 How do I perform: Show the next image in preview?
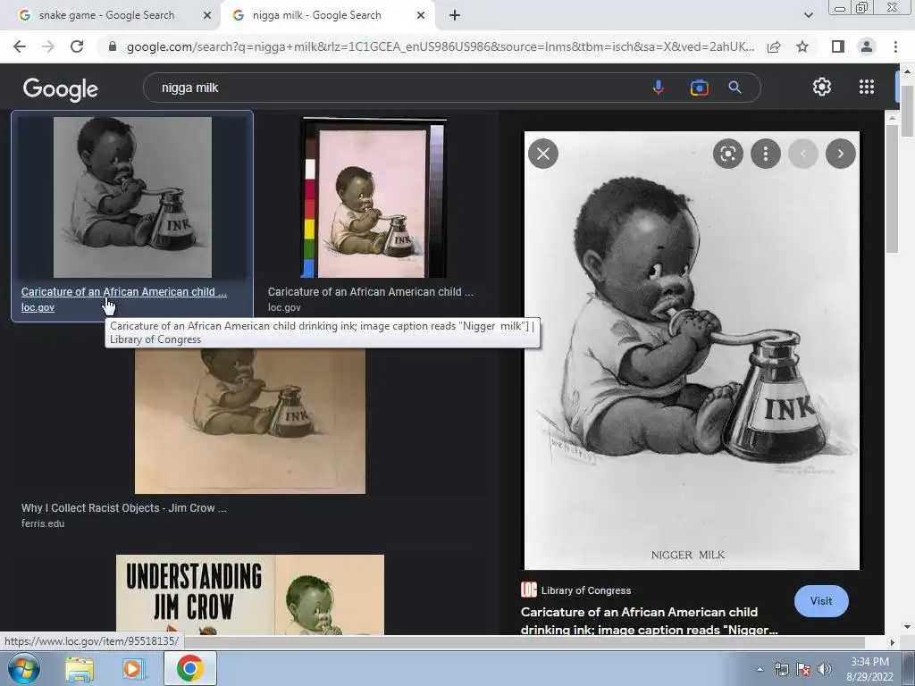point(840,154)
